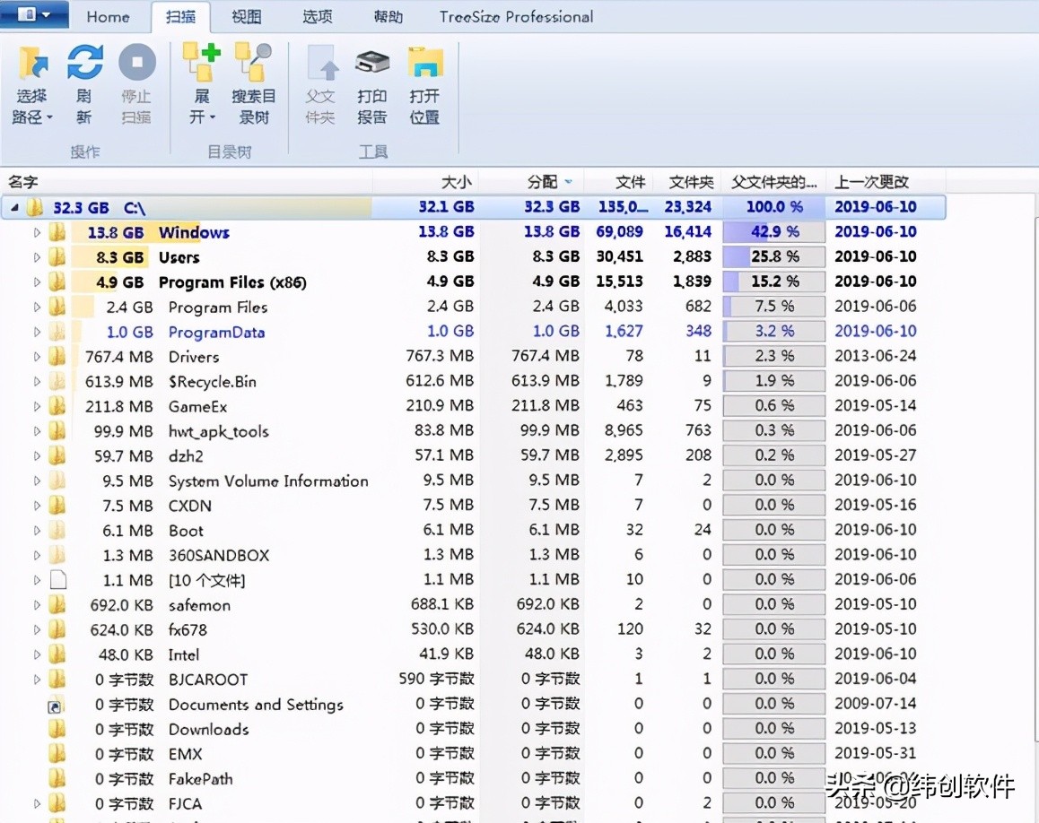Open the 视图 (view) ribbon tab

point(246,17)
